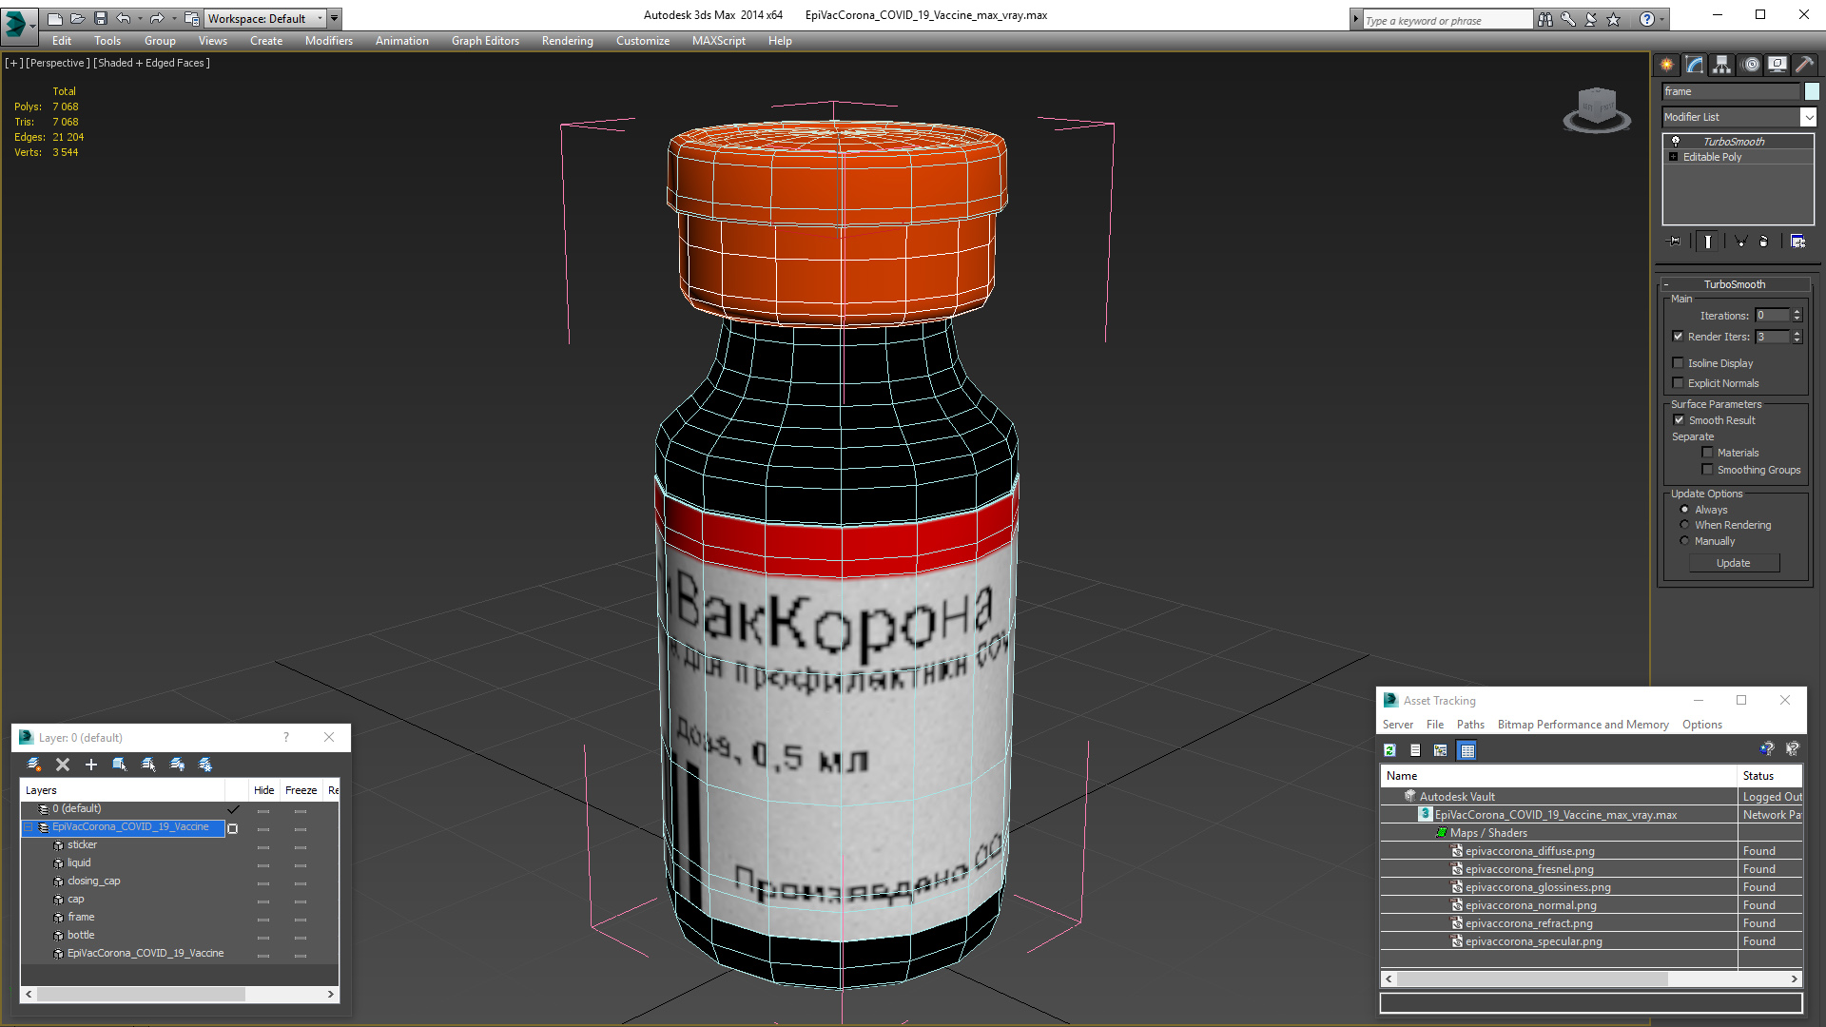Open the Graph Editors menu
The width and height of the screenshot is (1826, 1027).
tap(485, 41)
